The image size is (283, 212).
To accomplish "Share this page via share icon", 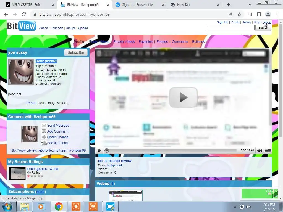I will (x=230, y=14).
